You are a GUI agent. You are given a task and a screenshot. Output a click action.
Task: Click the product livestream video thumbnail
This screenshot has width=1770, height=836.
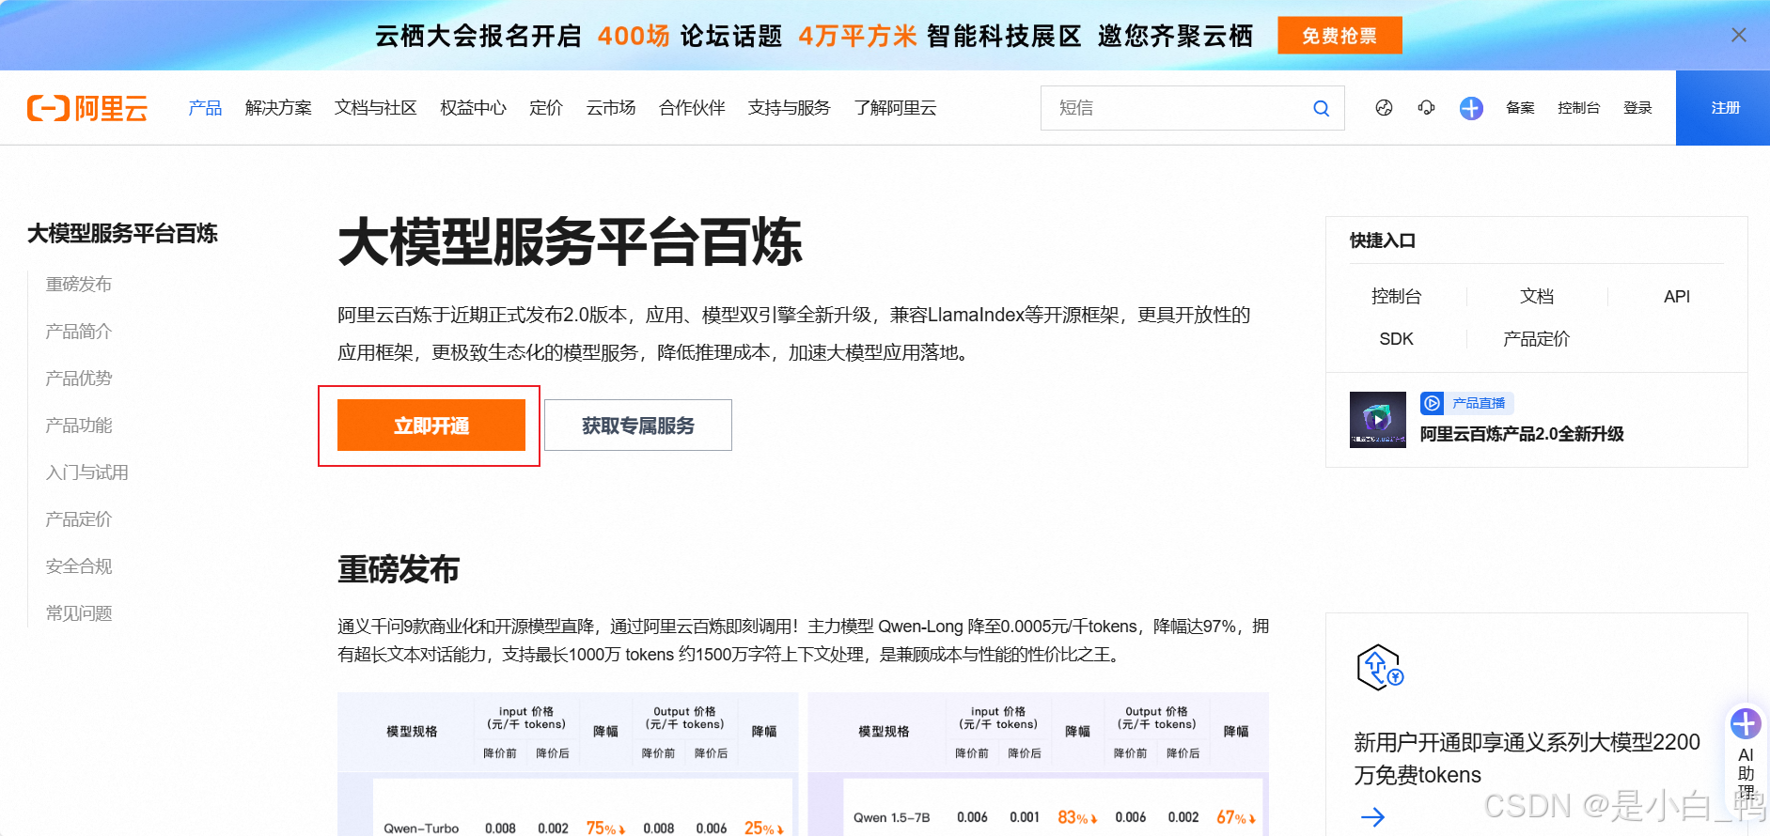click(x=1378, y=420)
